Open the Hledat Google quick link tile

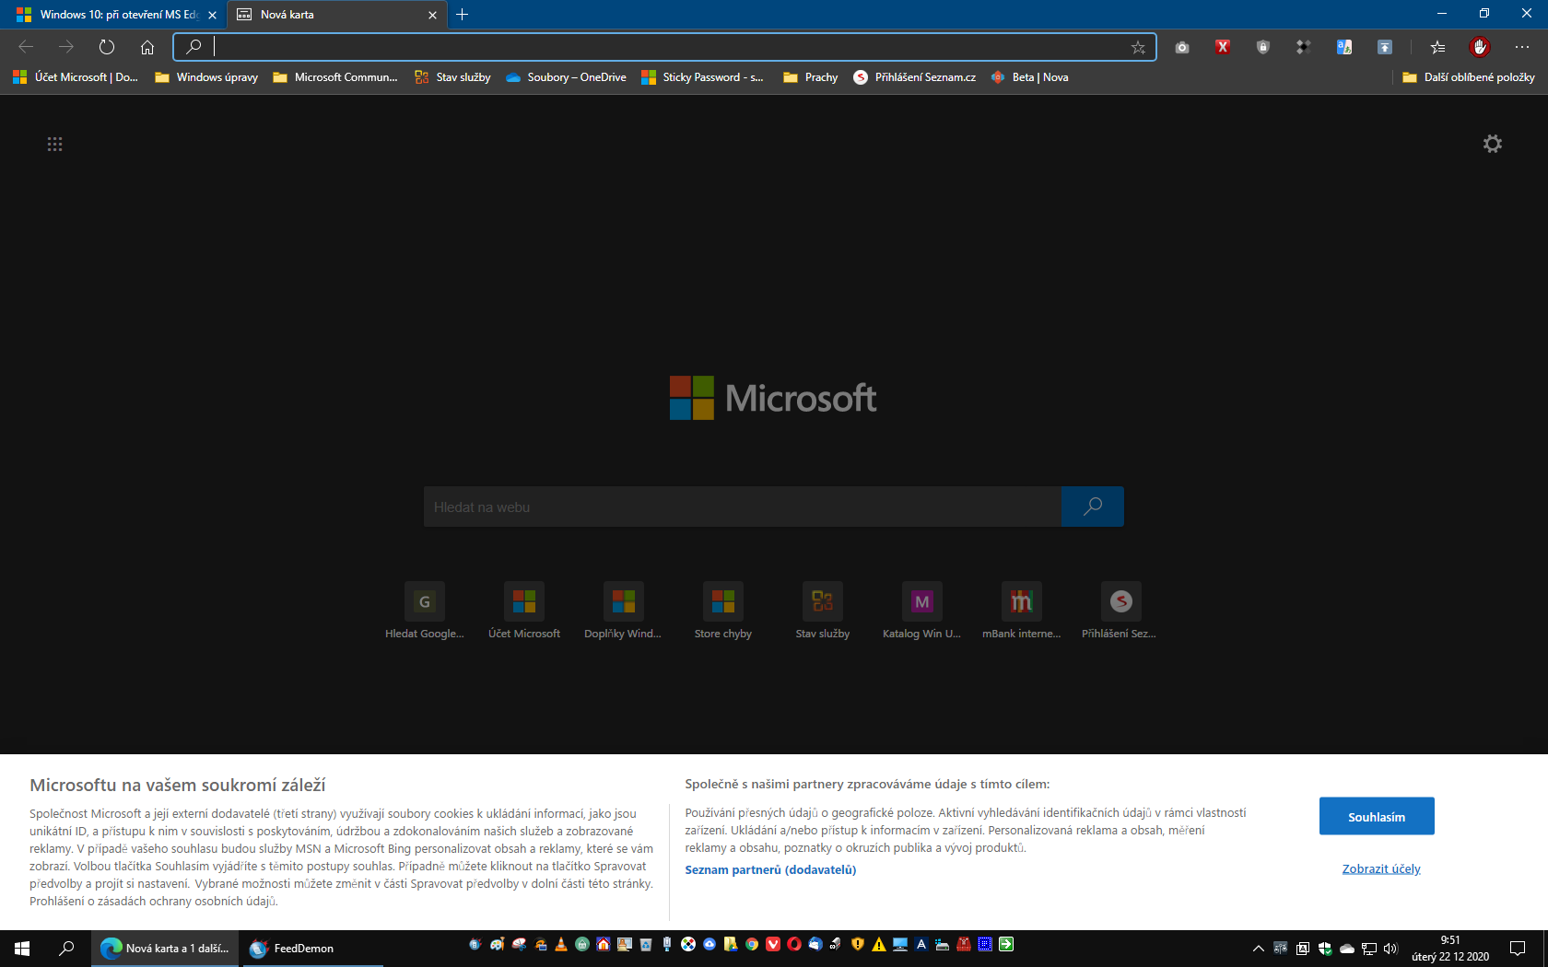(x=425, y=611)
